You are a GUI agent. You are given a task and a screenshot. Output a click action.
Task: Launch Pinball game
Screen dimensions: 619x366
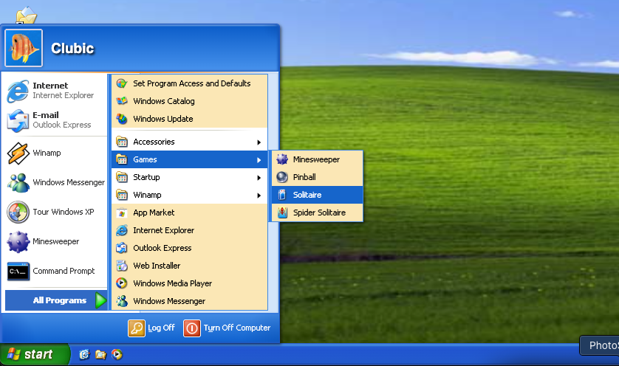click(x=318, y=177)
